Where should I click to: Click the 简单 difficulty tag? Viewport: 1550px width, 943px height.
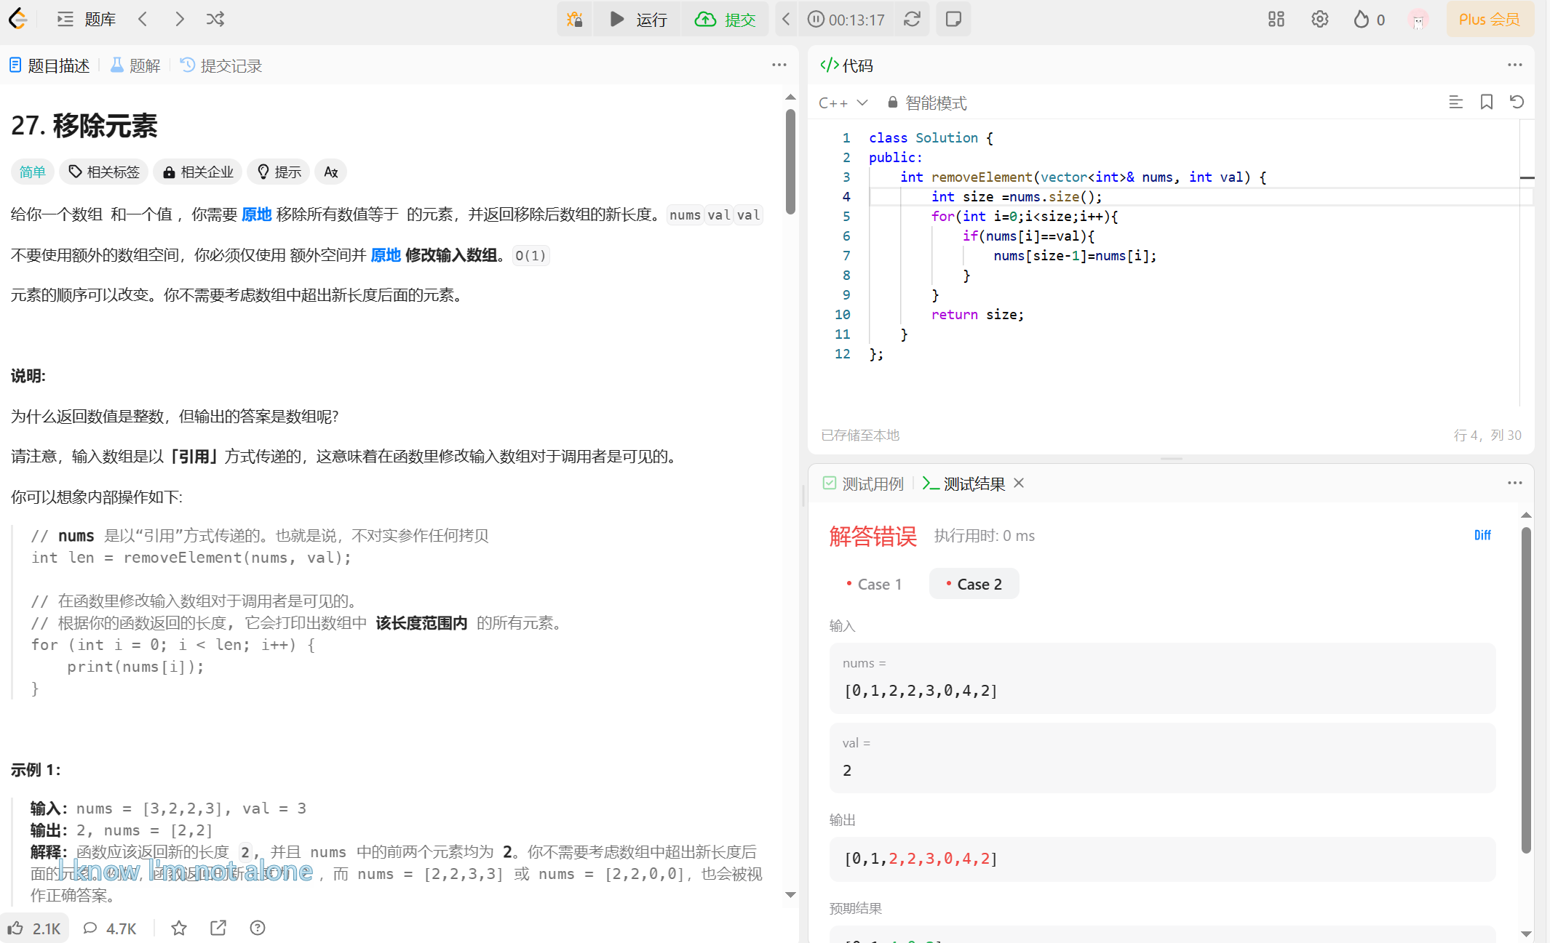(x=33, y=172)
